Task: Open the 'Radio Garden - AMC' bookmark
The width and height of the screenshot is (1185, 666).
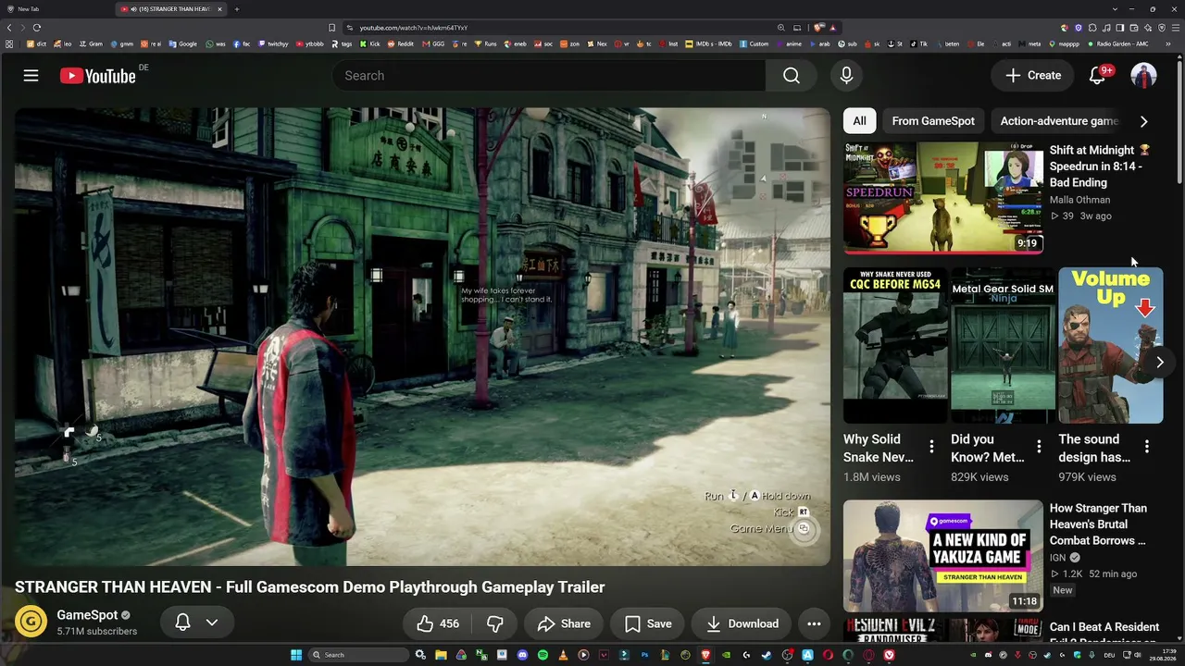Action: coord(1117,43)
